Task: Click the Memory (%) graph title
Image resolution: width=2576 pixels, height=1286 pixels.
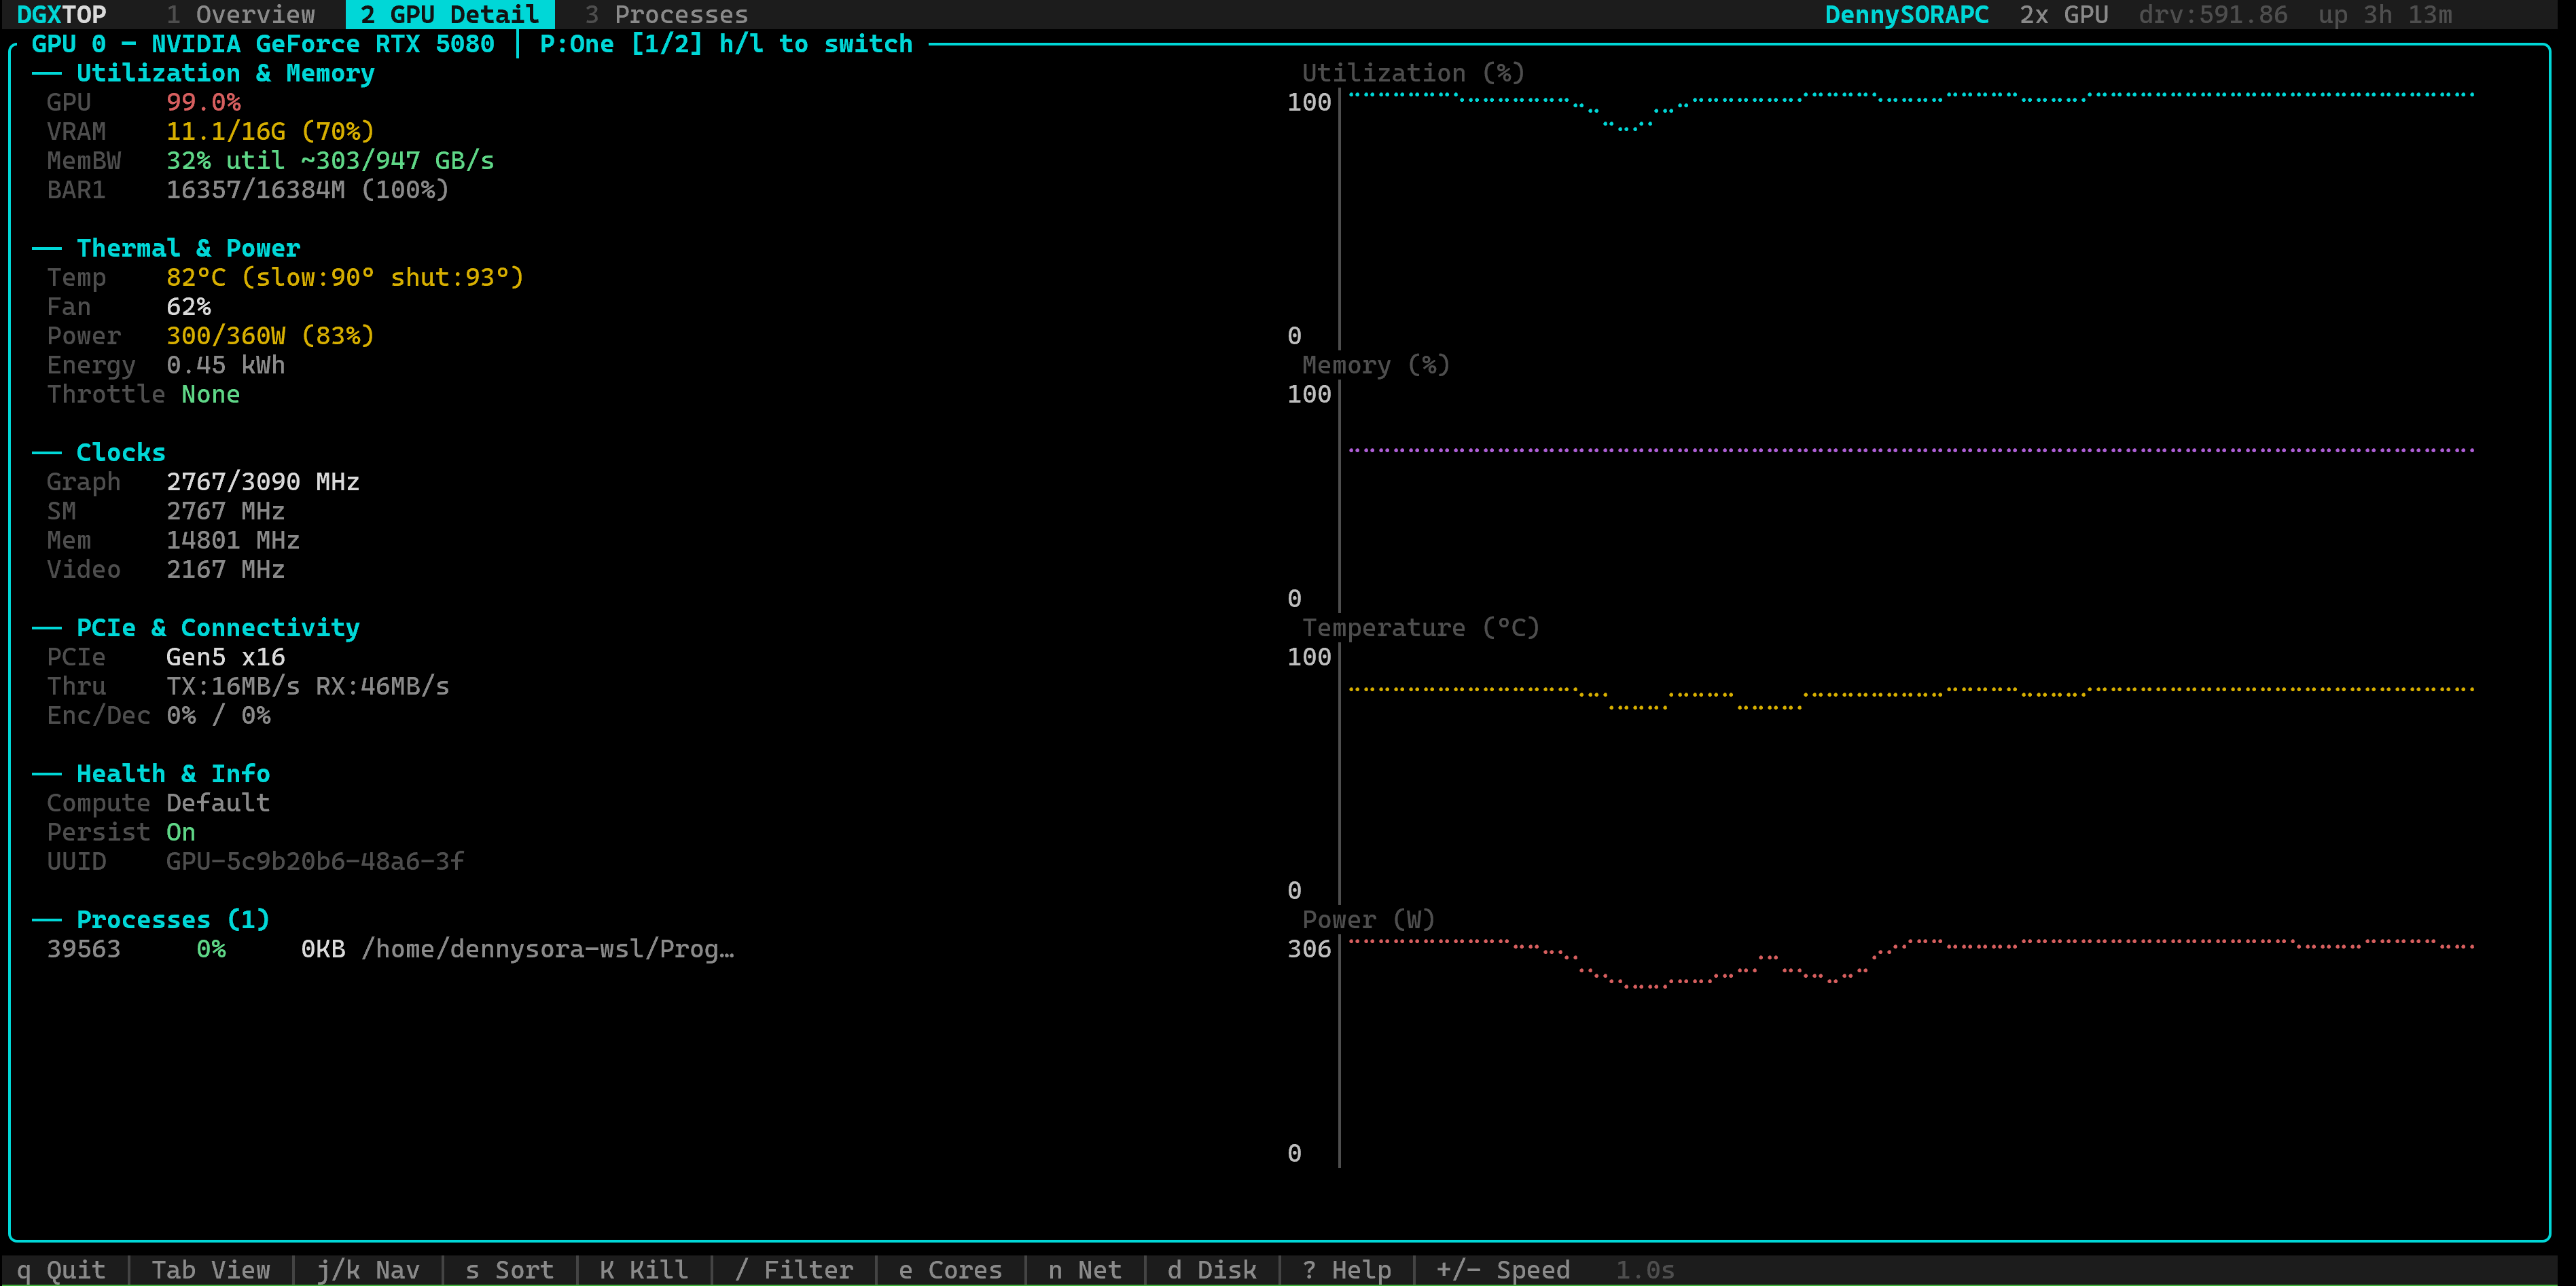Action: pos(1375,365)
